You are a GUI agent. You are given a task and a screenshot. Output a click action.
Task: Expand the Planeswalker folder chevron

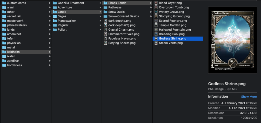click(100, 21)
